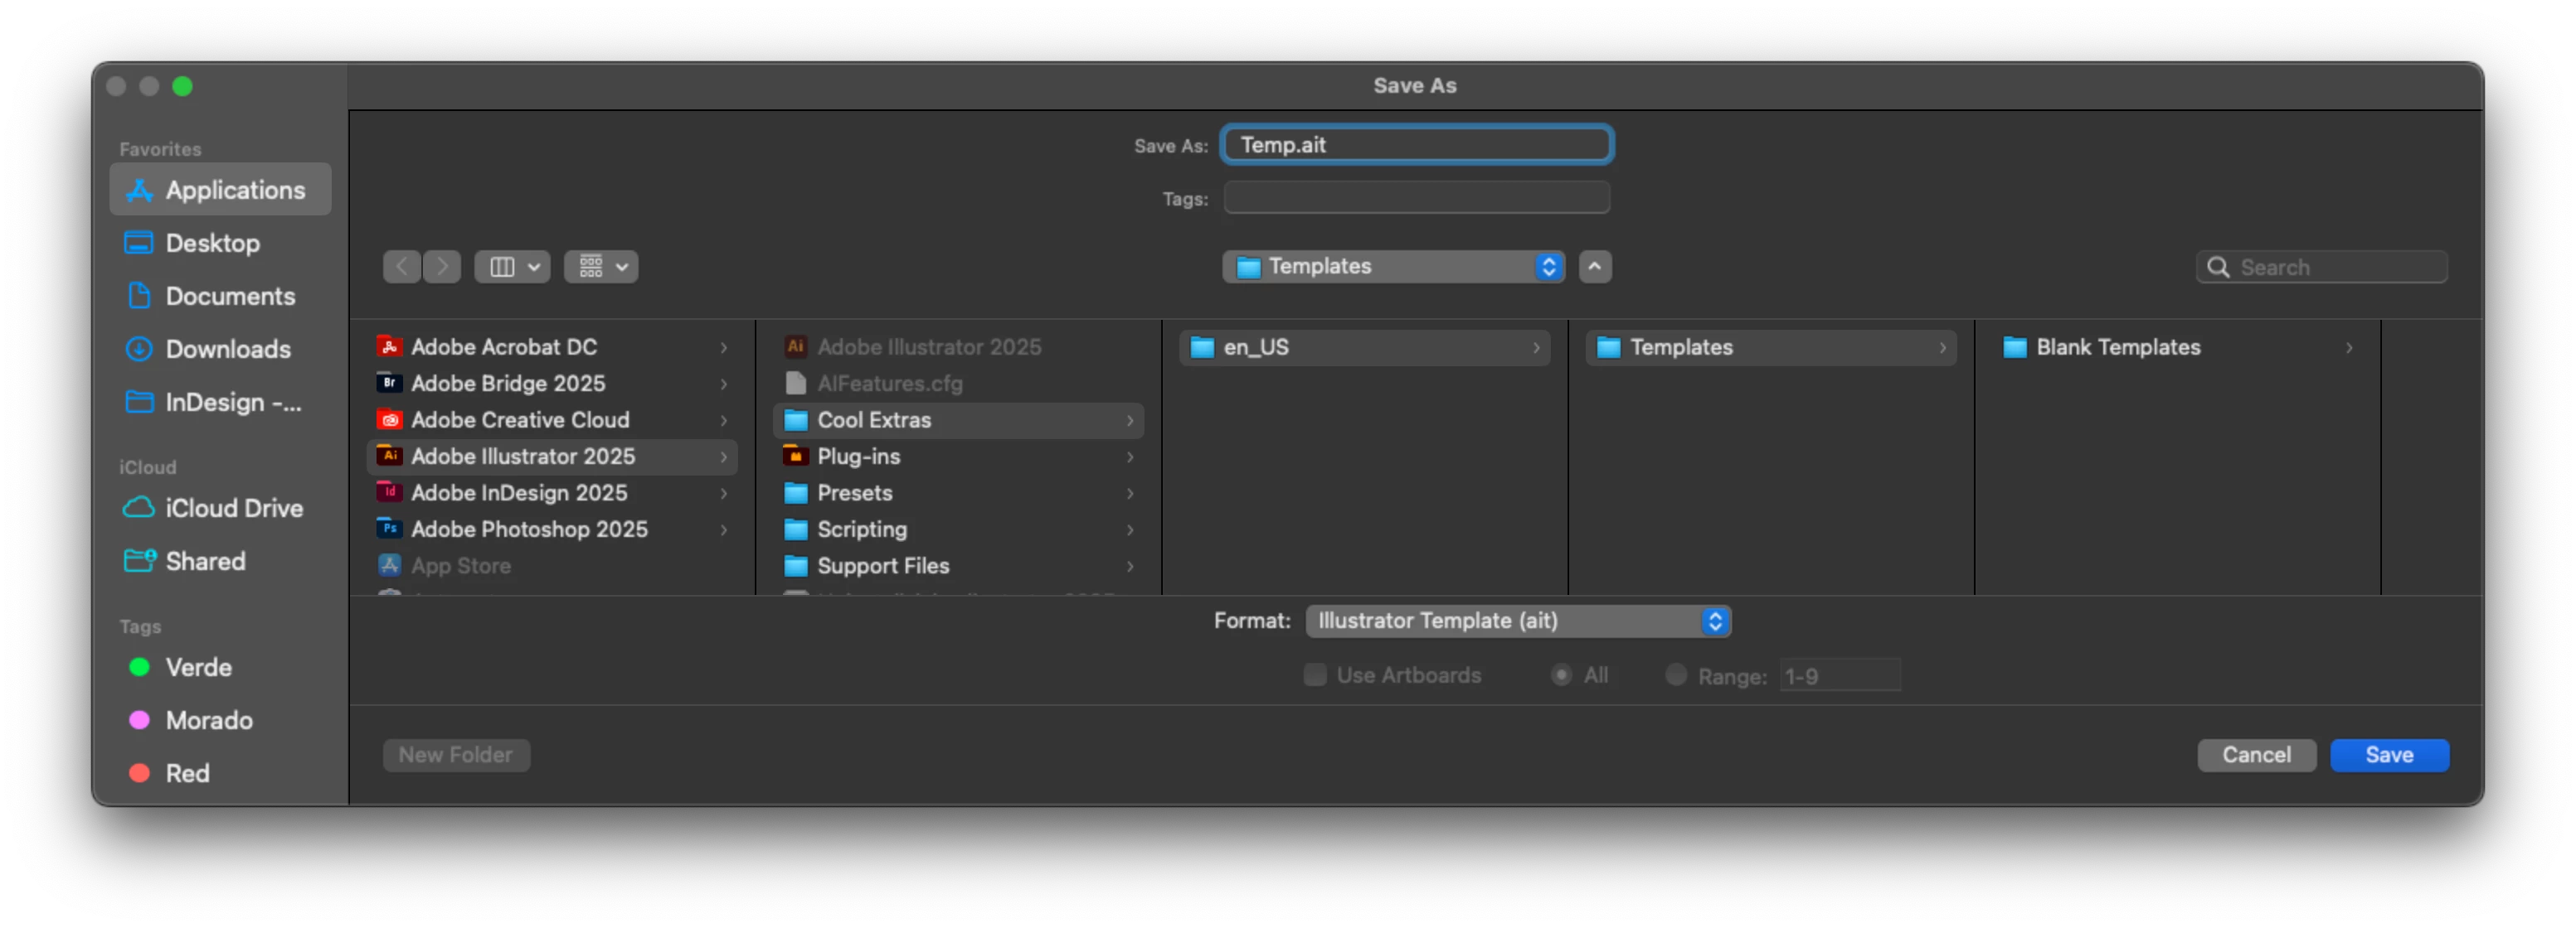2576x928 pixels.
Task: Select Downloads in the sidebar
Action: tap(227, 349)
